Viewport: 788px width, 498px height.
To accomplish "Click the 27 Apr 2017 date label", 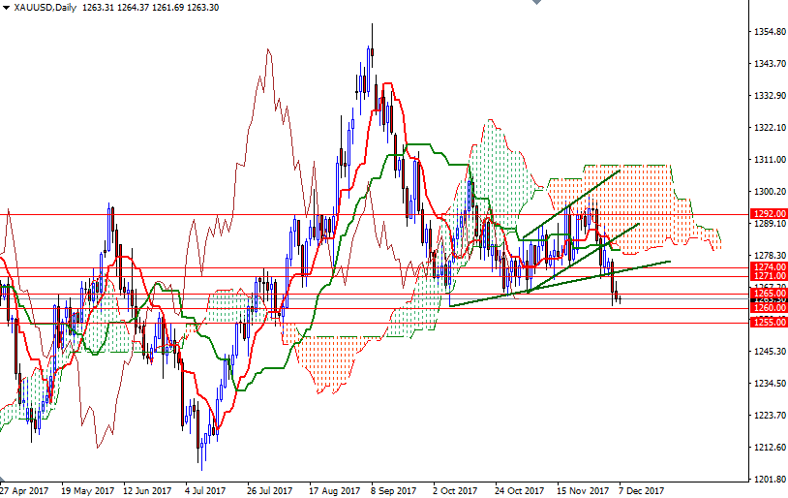I will [x=22, y=490].
